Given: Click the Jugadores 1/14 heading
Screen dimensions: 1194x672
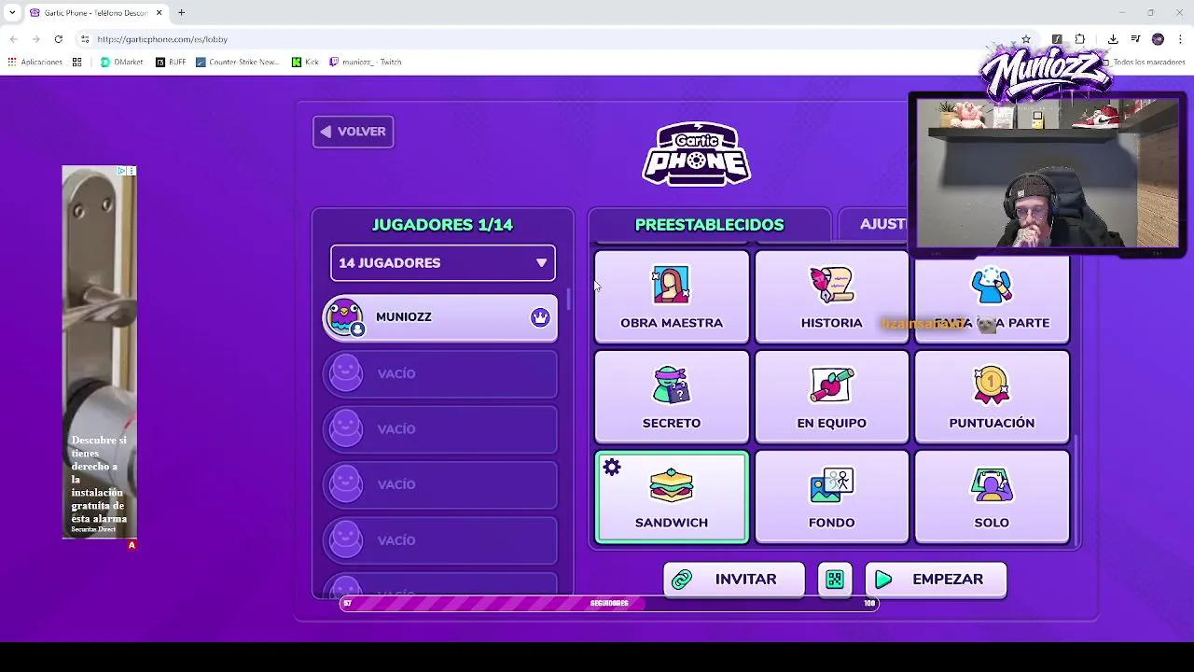Looking at the screenshot, I should [443, 225].
